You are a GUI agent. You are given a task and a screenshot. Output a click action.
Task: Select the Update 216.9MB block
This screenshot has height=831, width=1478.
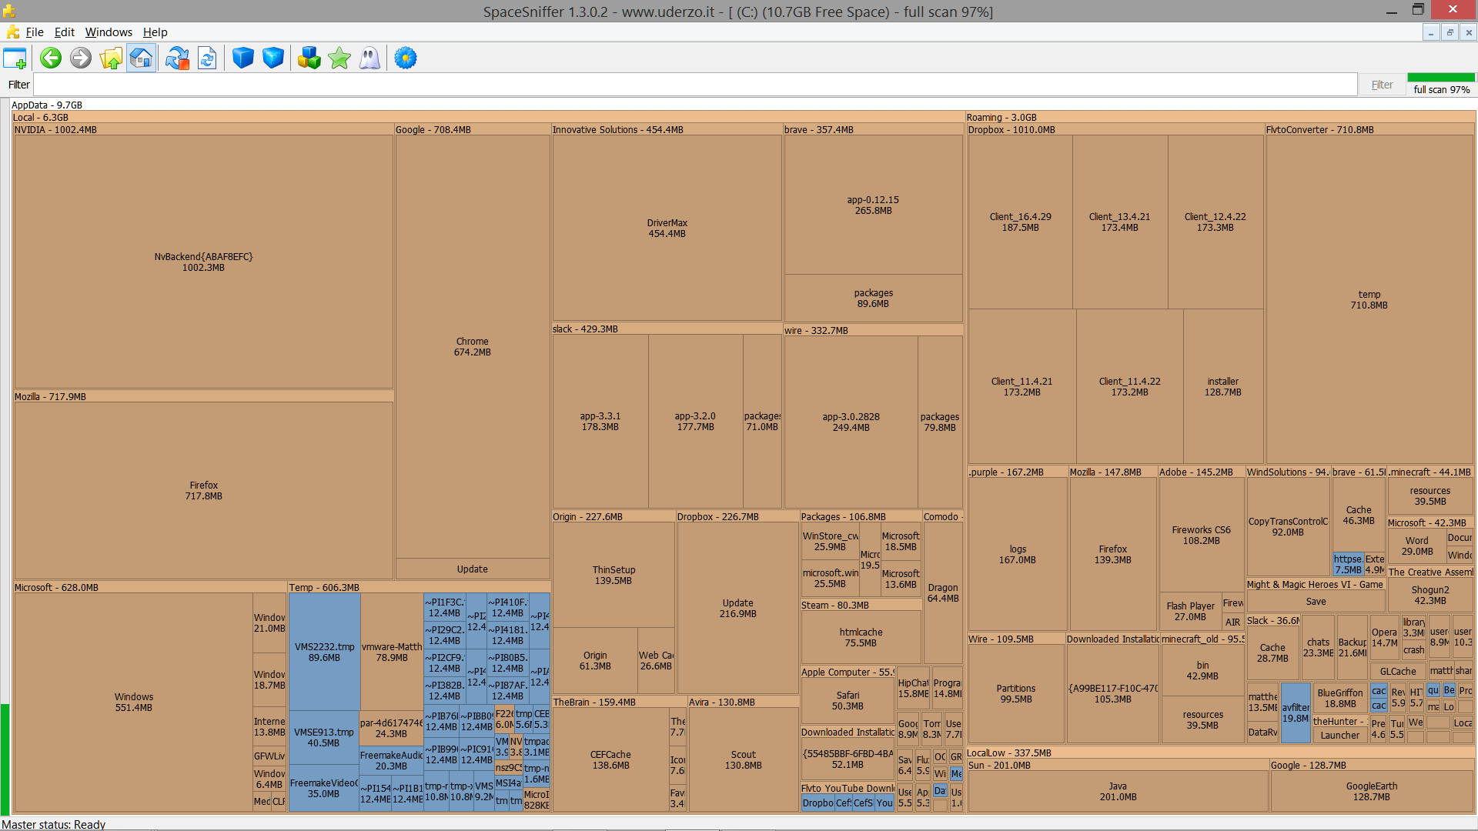pyautogui.click(x=737, y=608)
